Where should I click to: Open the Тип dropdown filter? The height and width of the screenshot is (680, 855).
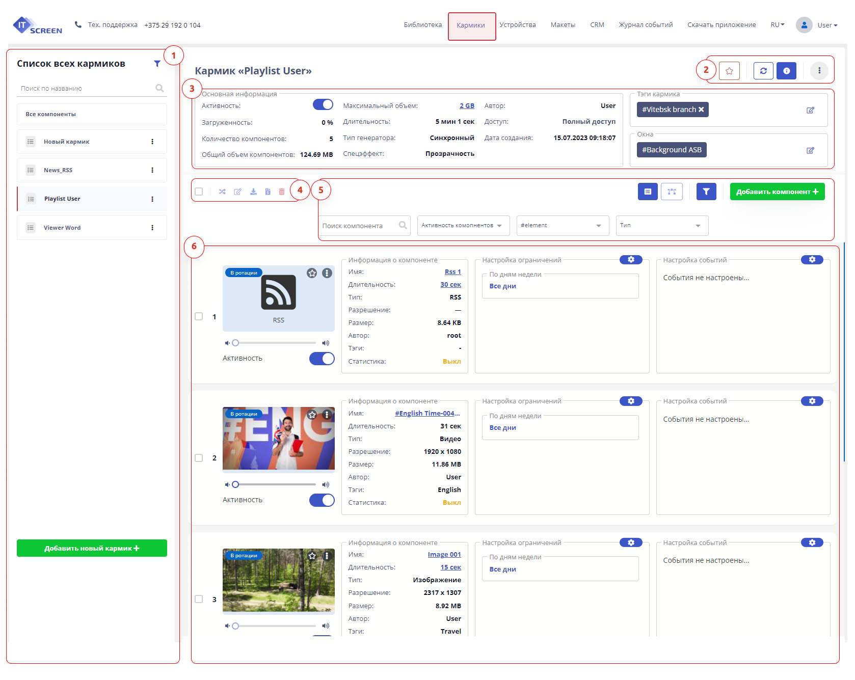click(x=661, y=226)
